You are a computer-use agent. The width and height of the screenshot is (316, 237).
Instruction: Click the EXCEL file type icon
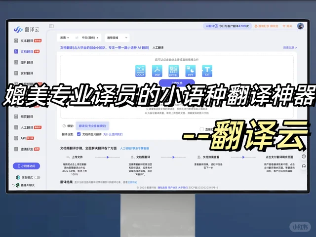tap(174, 71)
